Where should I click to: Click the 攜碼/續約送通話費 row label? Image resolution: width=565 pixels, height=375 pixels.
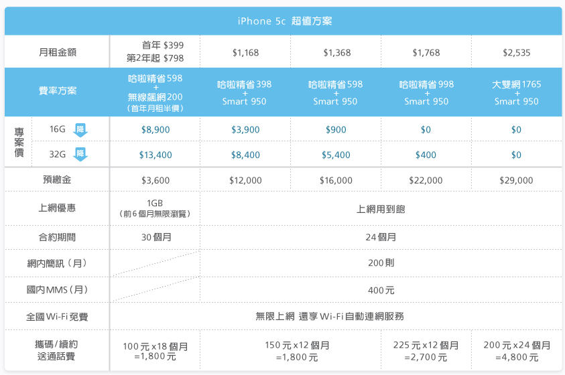[x=56, y=350]
